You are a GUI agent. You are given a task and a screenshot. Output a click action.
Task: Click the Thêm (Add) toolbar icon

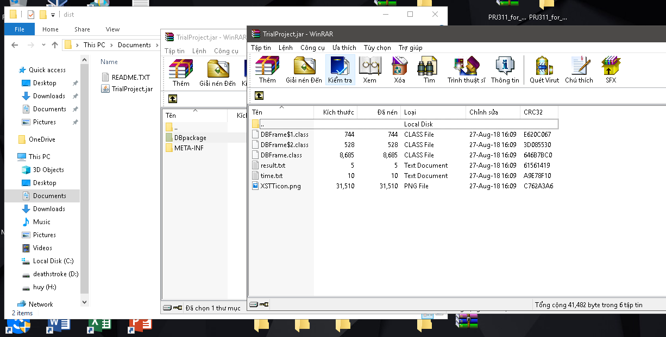pos(267,70)
